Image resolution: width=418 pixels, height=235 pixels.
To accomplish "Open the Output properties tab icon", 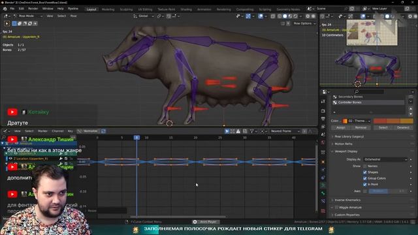I will [x=323, y=119].
